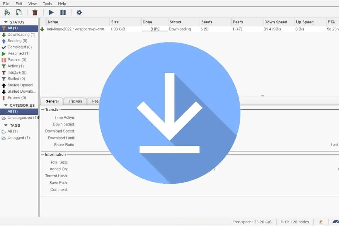This screenshot has height=226, width=339.
Task: Click the 1 (47) peers cell
Action: [237, 29]
